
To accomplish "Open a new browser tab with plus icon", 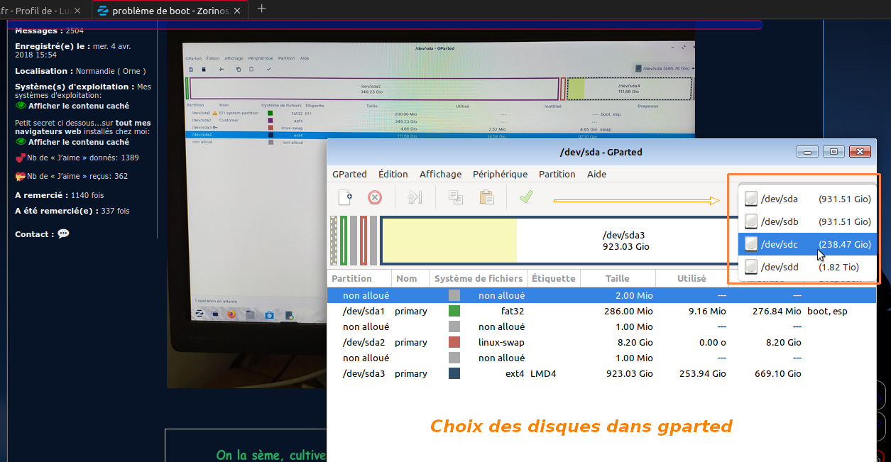I will 261,9.
